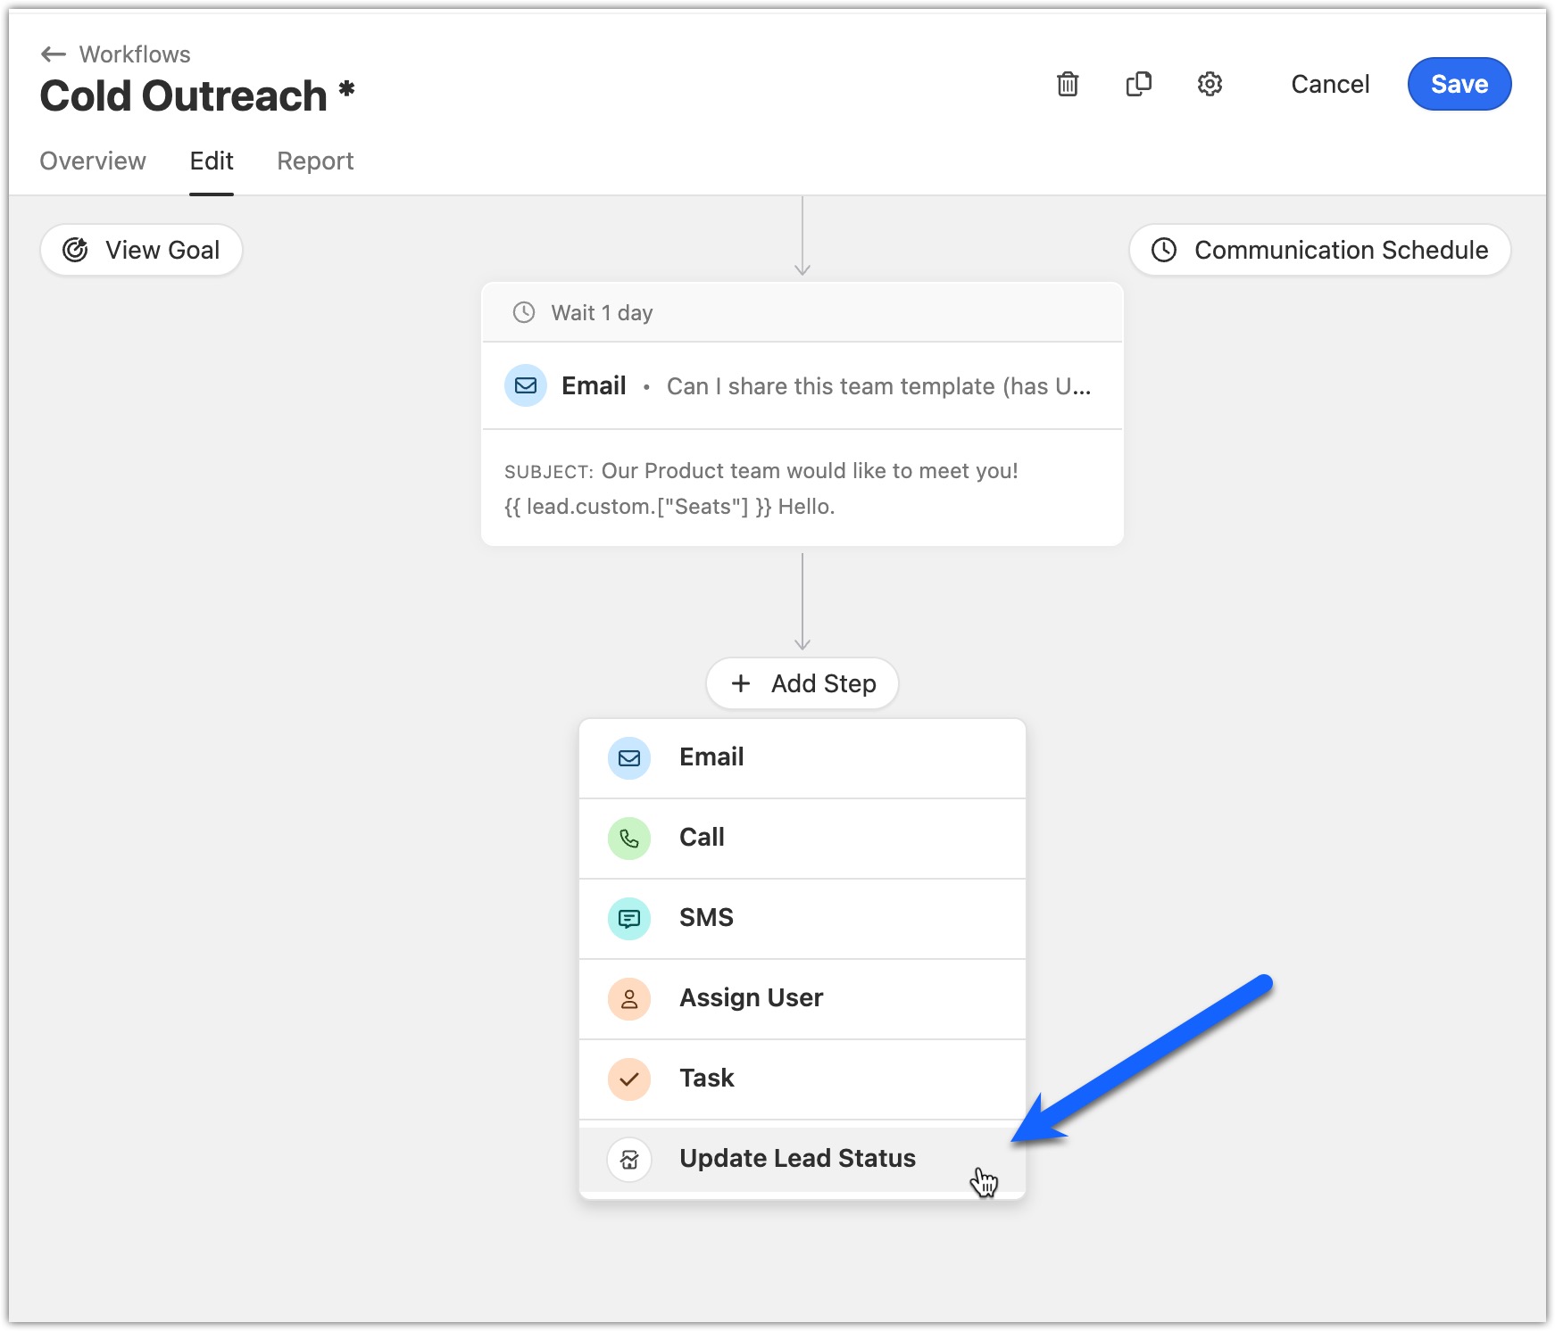Select Update Lead Status from the menu
This screenshot has height=1331, width=1555.
point(797,1158)
